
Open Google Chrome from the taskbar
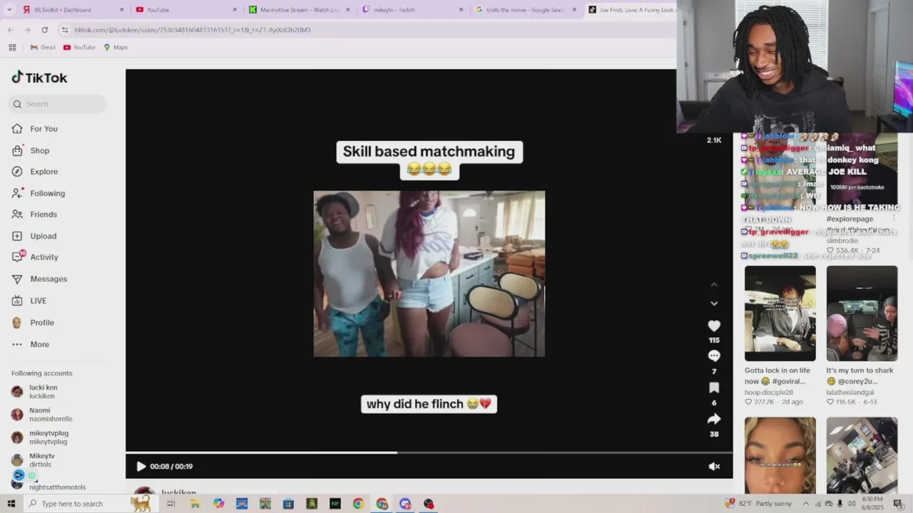point(358,504)
